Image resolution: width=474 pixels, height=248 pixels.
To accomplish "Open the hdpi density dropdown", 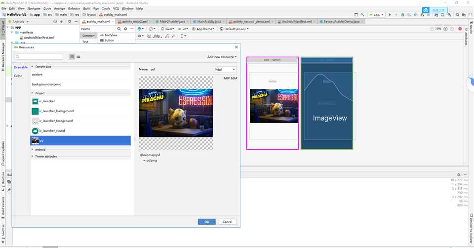I will tap(225, 69).
